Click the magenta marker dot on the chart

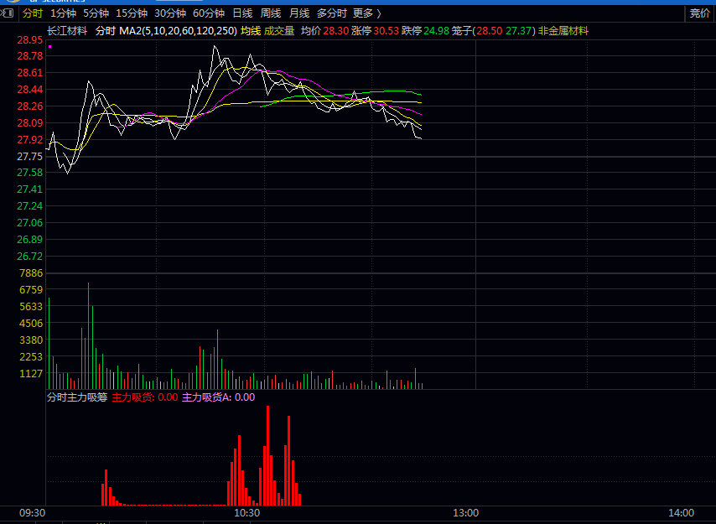pos(50,47)
